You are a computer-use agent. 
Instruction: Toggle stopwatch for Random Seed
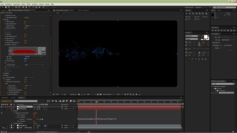coord(7,17)
